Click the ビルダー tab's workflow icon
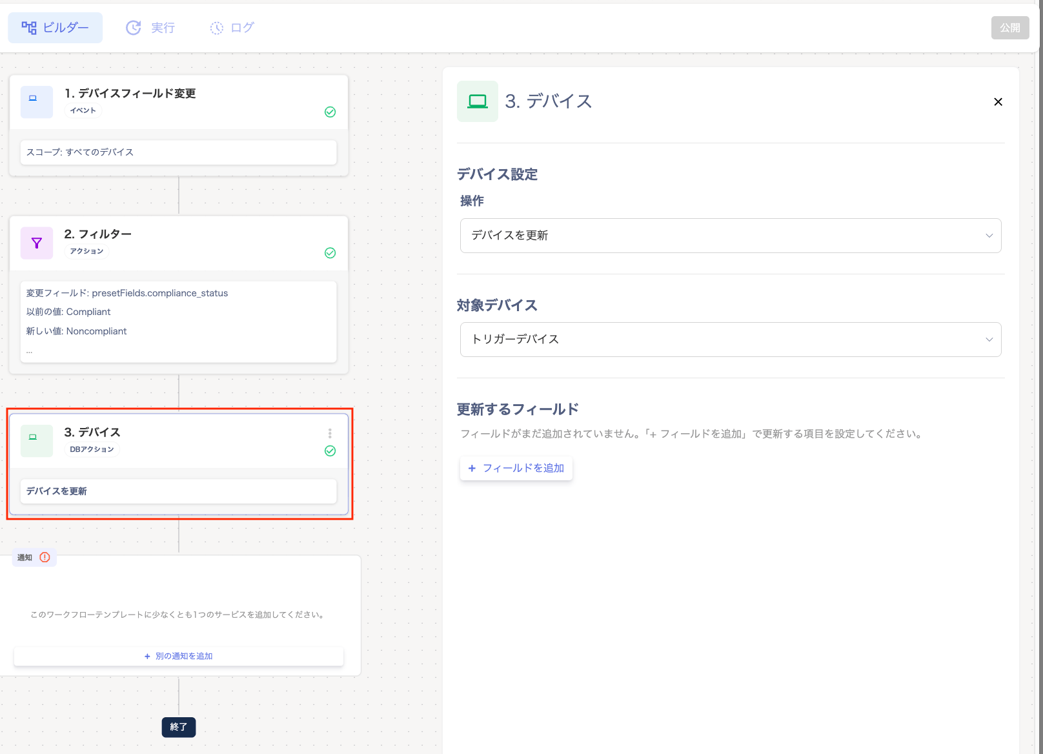 (x=29, y=28)
